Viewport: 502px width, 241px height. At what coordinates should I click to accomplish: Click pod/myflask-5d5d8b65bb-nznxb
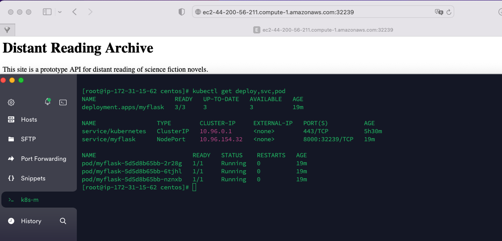[132, 180]
